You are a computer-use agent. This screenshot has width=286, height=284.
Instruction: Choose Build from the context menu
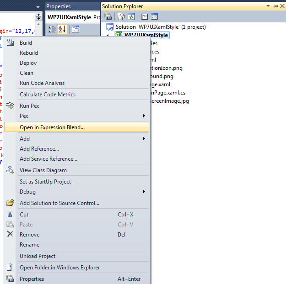pyautogui.click(x=76, y=43)
